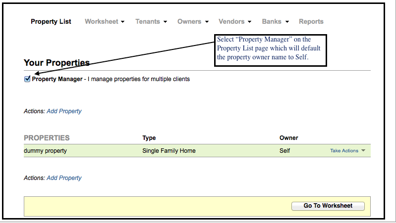The image size is (396, 223).
Task: Click the Type column header
Action: [x=149, y=138]
